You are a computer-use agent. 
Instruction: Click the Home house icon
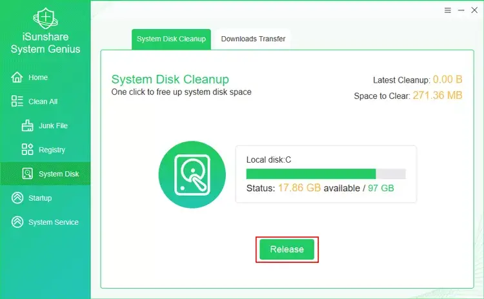tap(17, 77)
